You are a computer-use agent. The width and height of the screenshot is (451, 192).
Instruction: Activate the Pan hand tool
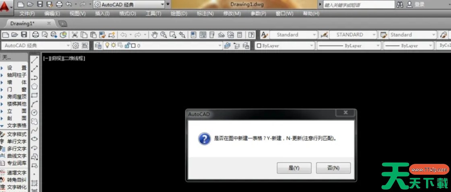coord(155,35)
